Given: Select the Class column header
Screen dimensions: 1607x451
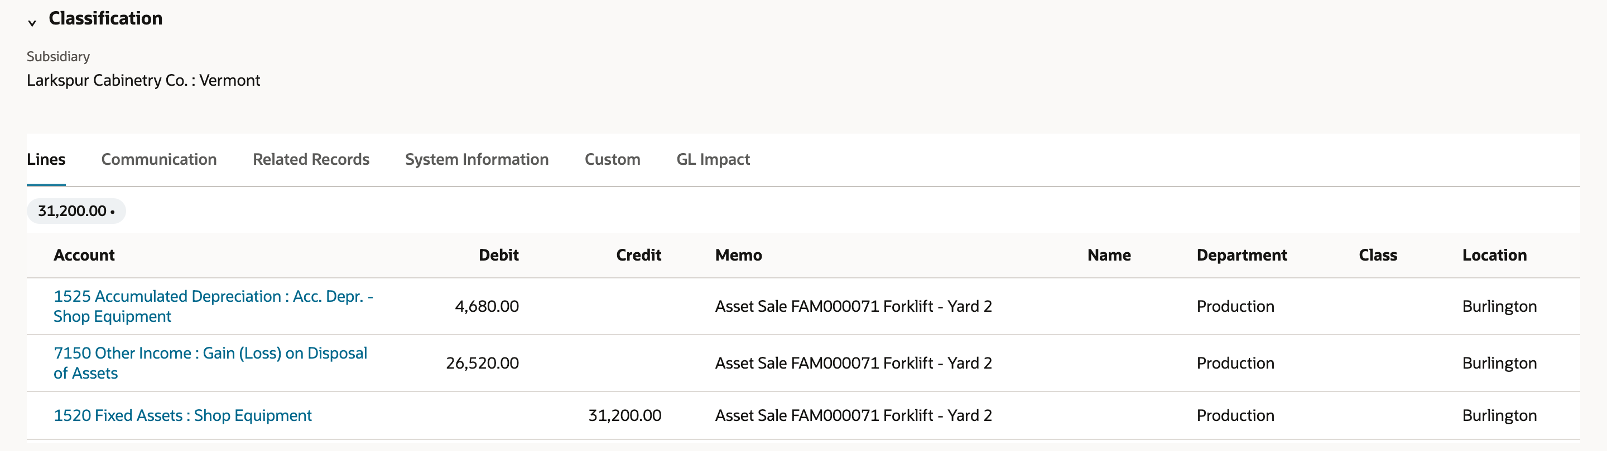Looking at the screenshot, I should 1378,255.
